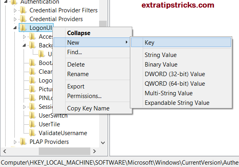Image resolution: width=239 pixels, height=167 pixels.
Task: Click Collapse in the context menu
Action: pyautogui.click(x=79, y=33)
